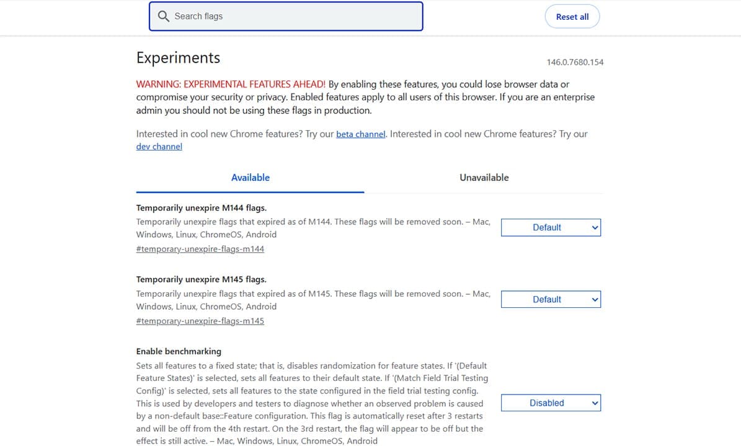This screenshot has width=741, height=446.
Task: Click the #temporary-unexpire-flags-m144 anchor link
Action: click(200, 249)
